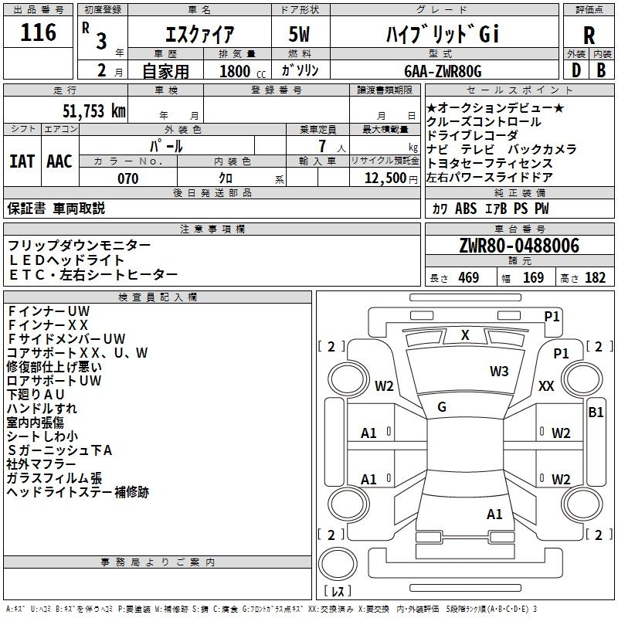Click the length value 469
The height and width of the screenshot is (618, 618).
[469, 277]
